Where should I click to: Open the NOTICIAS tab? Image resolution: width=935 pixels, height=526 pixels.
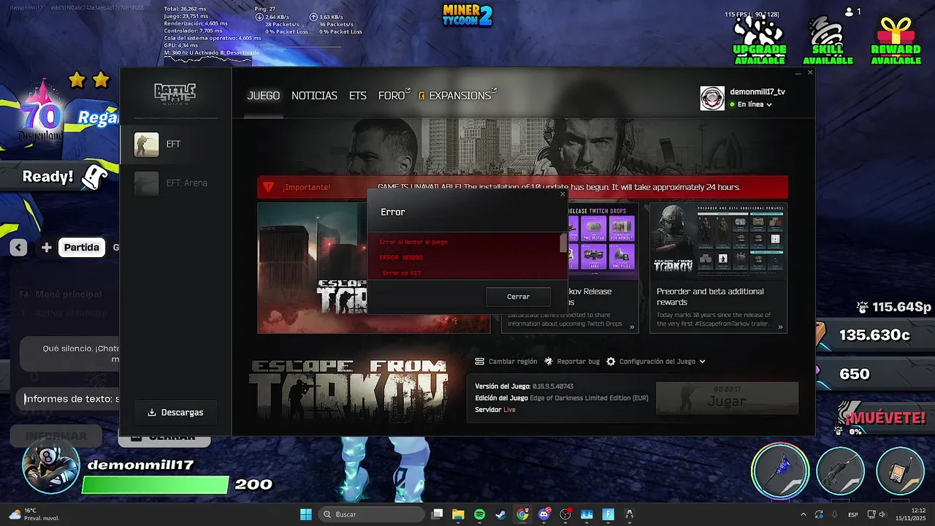(314, 96)
